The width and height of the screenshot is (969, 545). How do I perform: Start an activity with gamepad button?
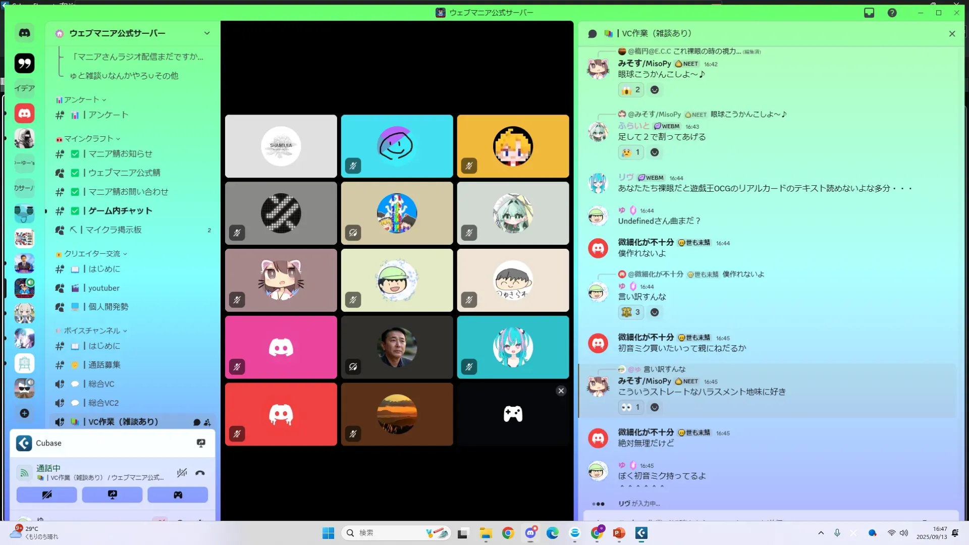point(178,495)
